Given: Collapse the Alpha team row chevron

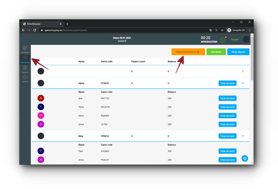Looking at the screenshot, I should click(243, 83).
